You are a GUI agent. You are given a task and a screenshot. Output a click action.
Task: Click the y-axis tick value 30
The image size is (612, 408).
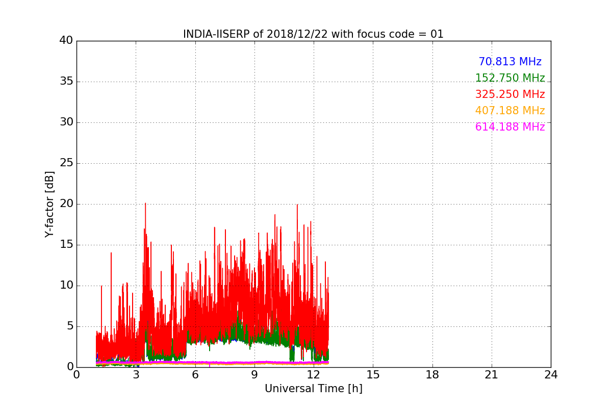(x=66, y=122)
